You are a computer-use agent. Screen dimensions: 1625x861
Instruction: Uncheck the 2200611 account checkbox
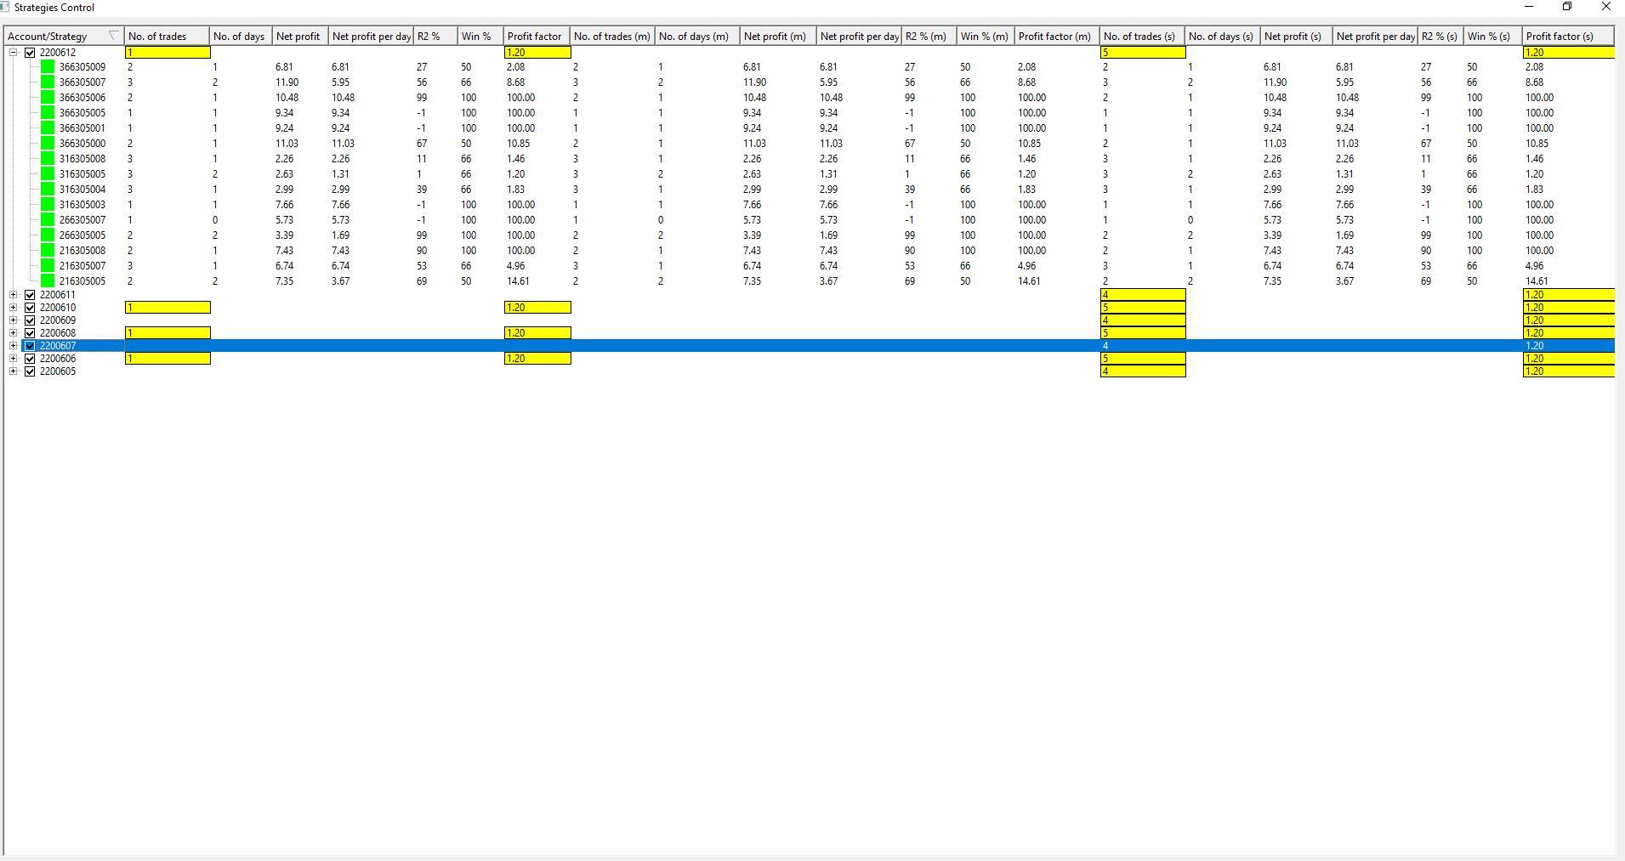(30, 295)
